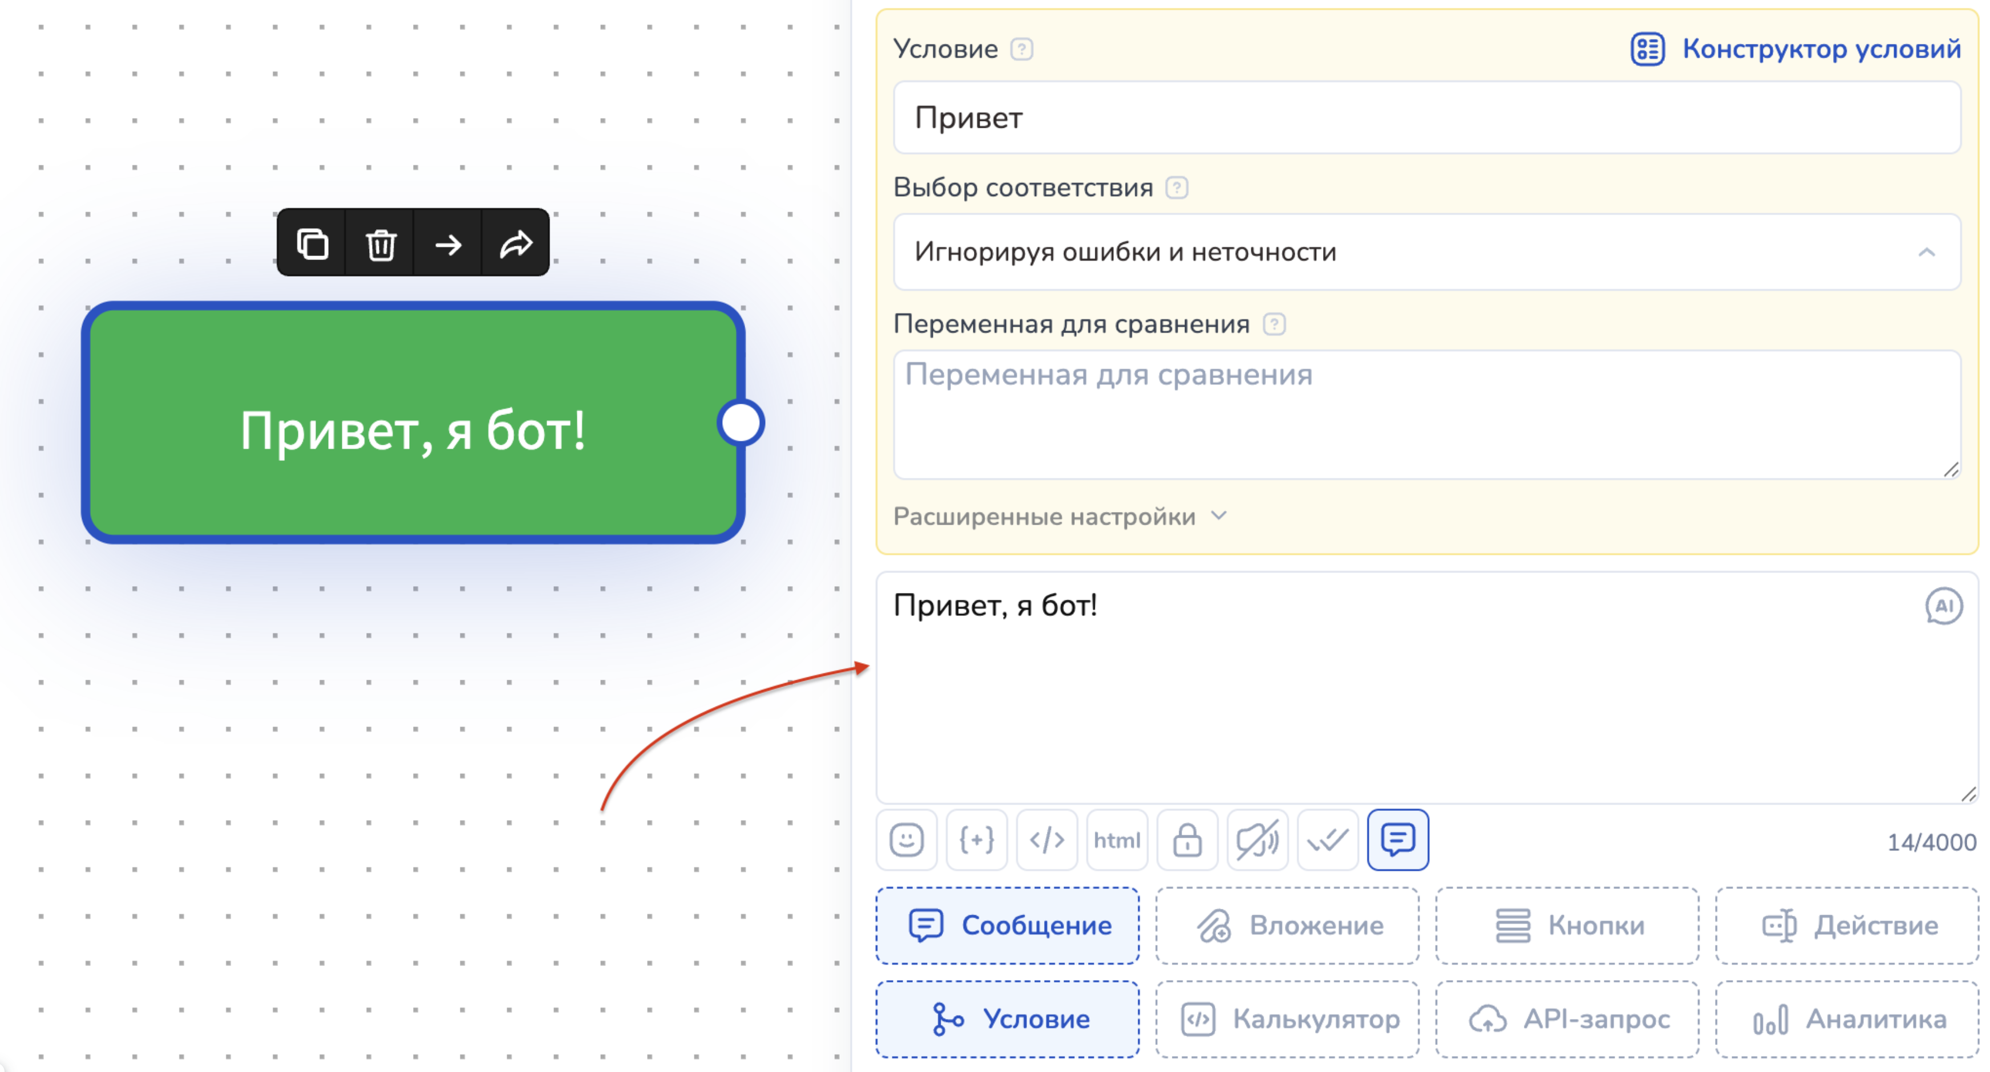Select the Сообщение tab
The width and height of the screenshot is (1990, 1072).
pyautogui.click(x=1008, y=924)
